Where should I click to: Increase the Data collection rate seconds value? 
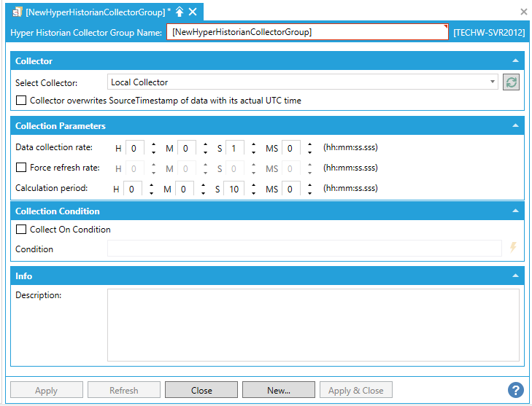253,144
